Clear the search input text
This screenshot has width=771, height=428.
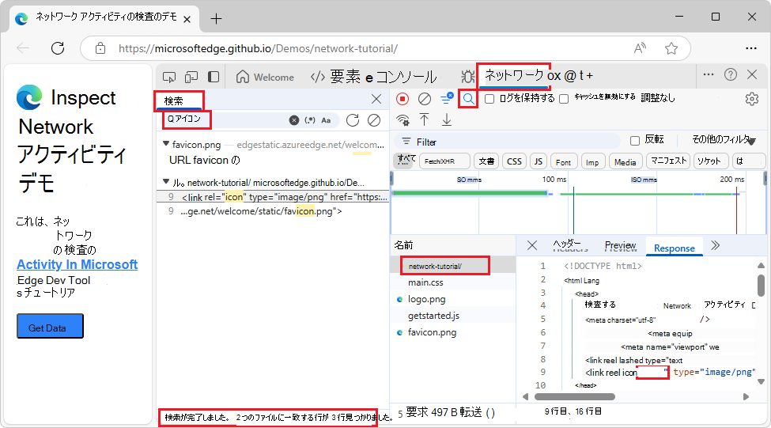click(x=294, y=120)
